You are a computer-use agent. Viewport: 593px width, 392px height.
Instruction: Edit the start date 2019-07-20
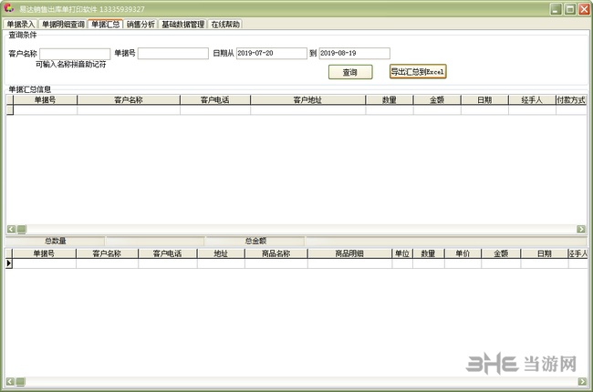(x=272, y=53)
